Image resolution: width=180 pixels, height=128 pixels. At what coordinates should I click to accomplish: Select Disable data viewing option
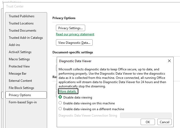60,97
